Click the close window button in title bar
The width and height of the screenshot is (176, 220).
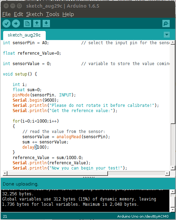click(6, 6)
